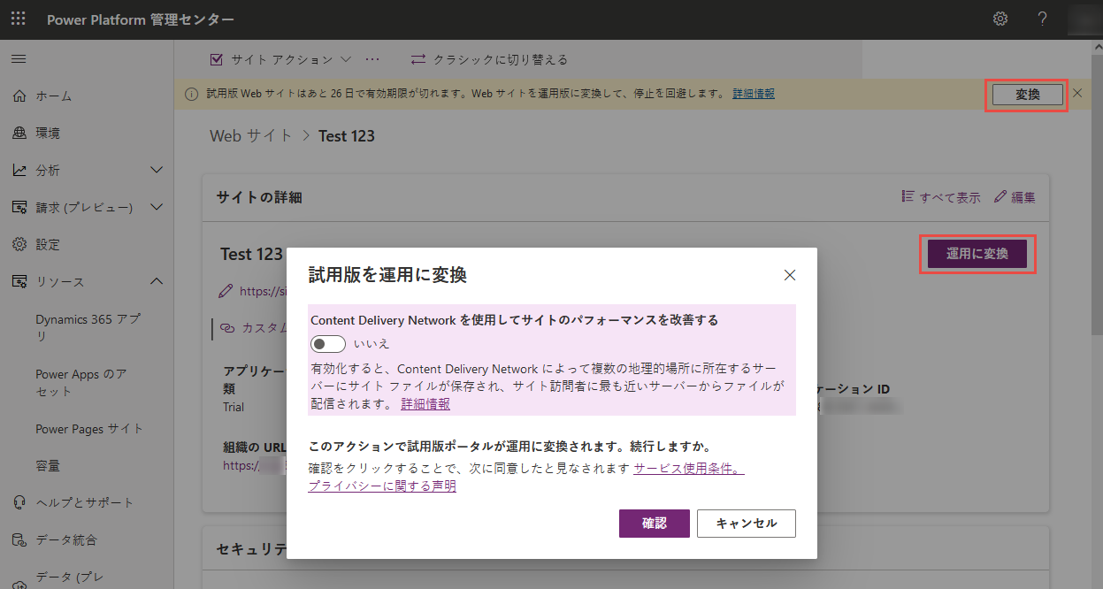Click the 設定 gear sidebar icon
The image size is (1103, 589).
tap(19, 244)
